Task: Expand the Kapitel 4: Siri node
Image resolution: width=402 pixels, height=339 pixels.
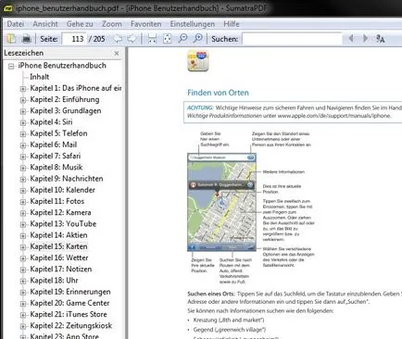Action: [x=23, y=123]
